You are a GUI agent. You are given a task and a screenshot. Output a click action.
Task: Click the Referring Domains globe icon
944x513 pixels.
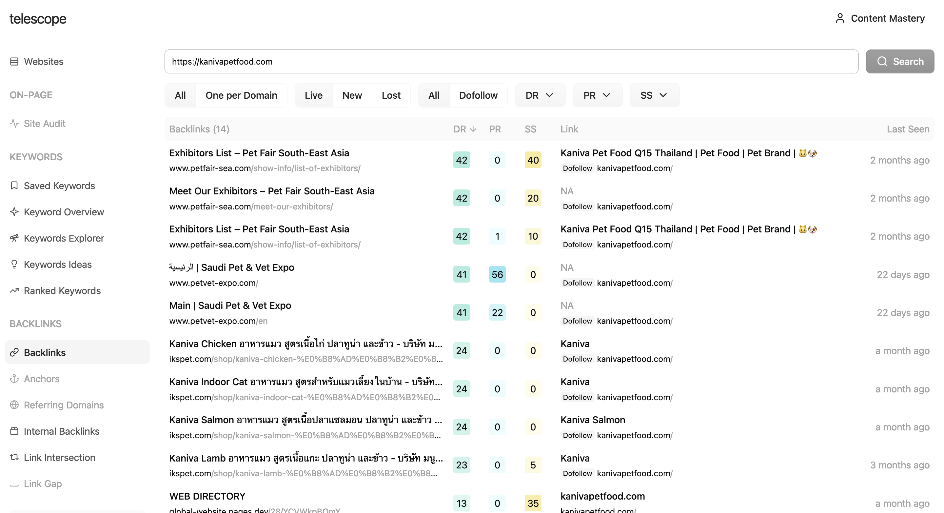pos(14,405)
